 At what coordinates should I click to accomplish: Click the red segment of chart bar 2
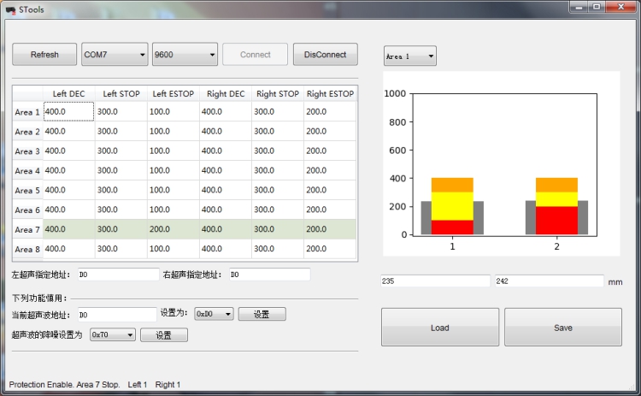click(556, 221)
